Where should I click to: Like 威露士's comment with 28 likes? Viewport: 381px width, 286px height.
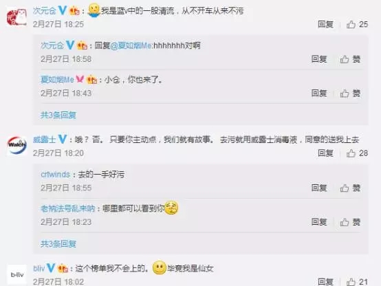357,153
